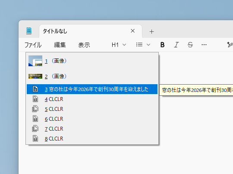Image resolution: width=233 pixels, height=174 pixels.
Task: Open the 表示 menu
Action: click(84, 45)
